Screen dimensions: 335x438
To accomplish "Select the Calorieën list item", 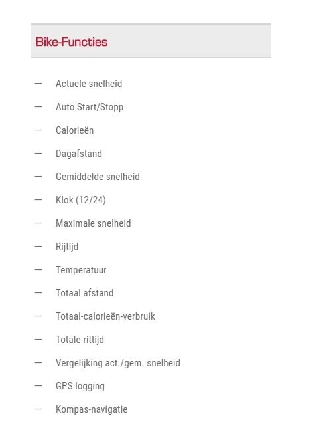I will 75,130.
